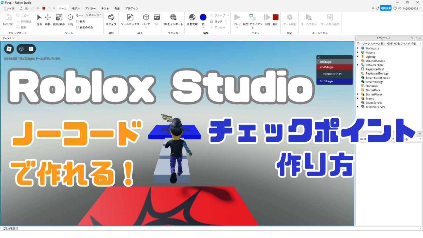
Task: Expand the Lighting node in Explorer
Action: [x=358, y=57]
